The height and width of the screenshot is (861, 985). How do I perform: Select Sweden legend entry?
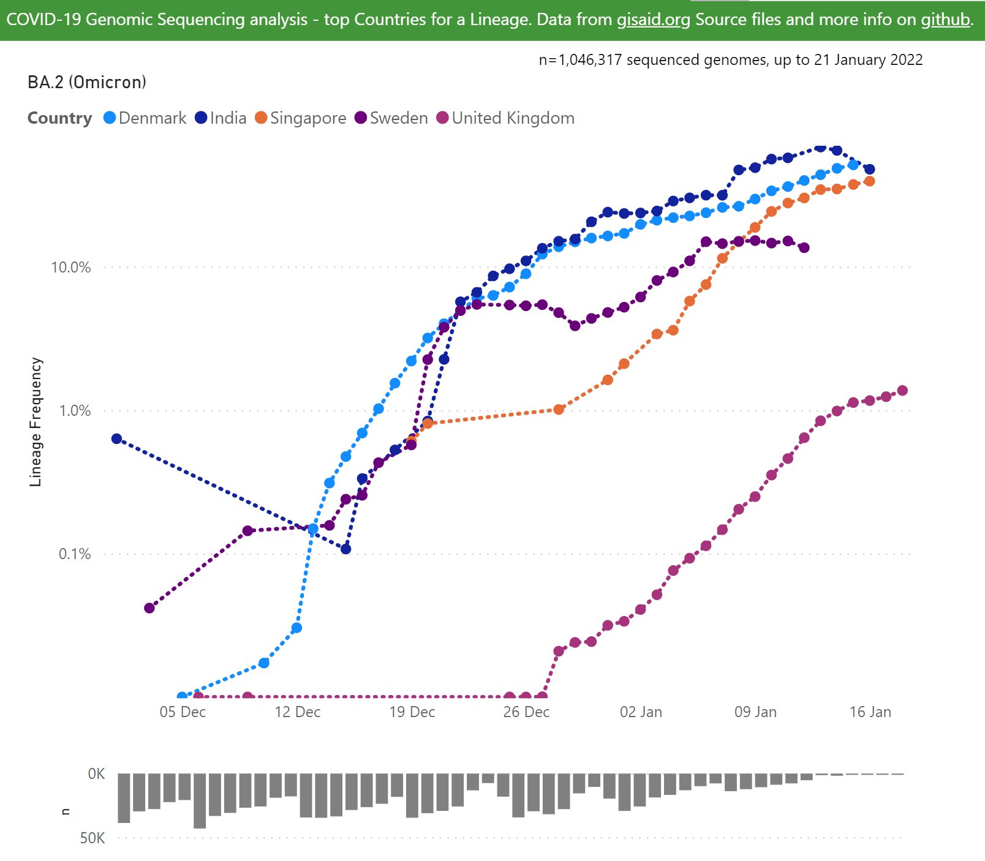tap(391, 118)
